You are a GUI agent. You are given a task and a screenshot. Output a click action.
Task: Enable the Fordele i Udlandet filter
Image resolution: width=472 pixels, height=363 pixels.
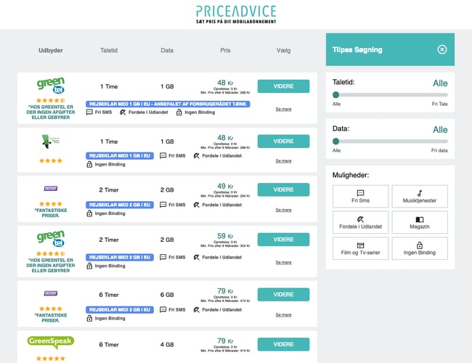361,222
